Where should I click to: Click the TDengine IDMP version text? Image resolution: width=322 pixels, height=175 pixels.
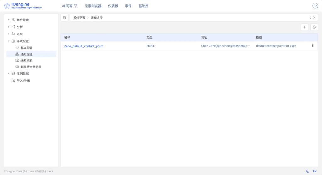pos(28,171)
